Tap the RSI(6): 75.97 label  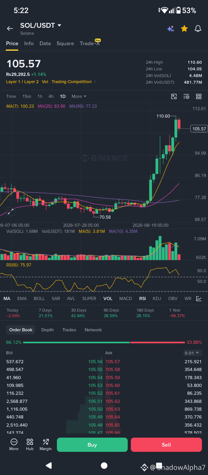pos(19,265)
